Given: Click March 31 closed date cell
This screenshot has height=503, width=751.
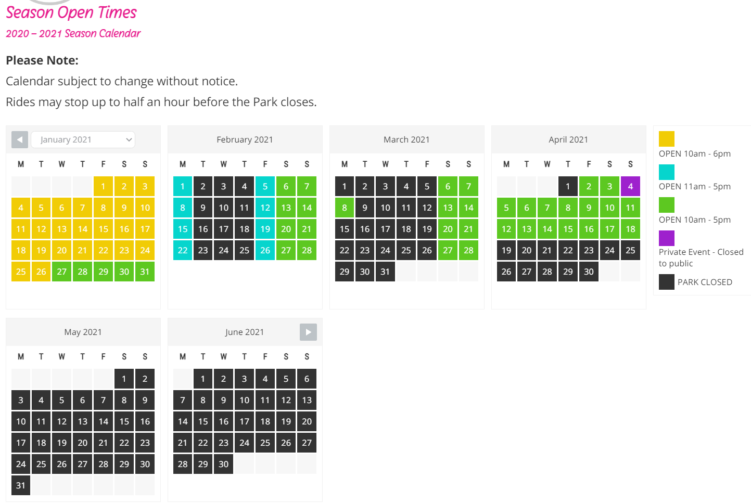Looking at the screenshot, I should pos(385,272).
